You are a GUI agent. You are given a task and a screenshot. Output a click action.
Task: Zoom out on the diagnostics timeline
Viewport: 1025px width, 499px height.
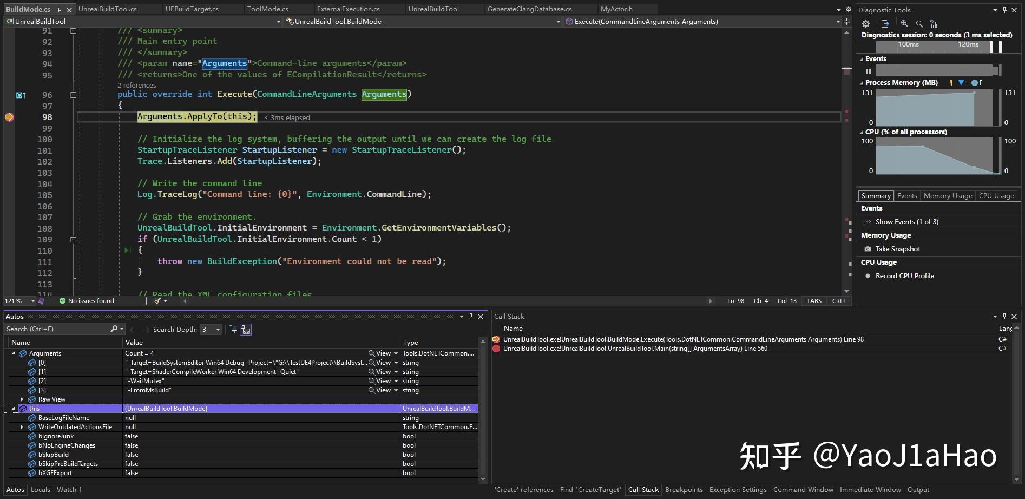click(x=919, y=24)
